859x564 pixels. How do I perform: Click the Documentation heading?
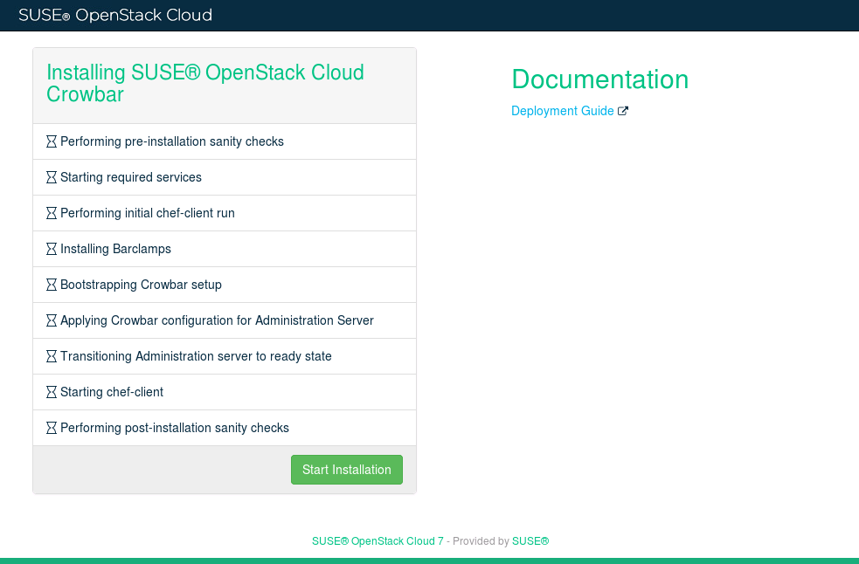coord(599,79)
